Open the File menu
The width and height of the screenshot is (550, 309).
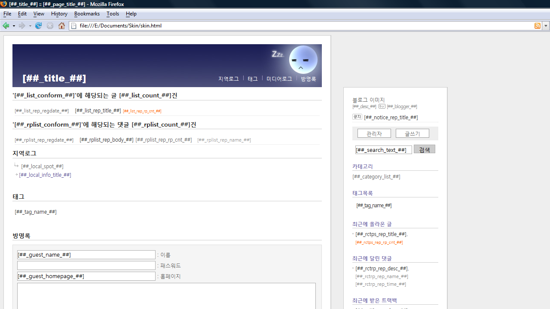click(7, 14)
